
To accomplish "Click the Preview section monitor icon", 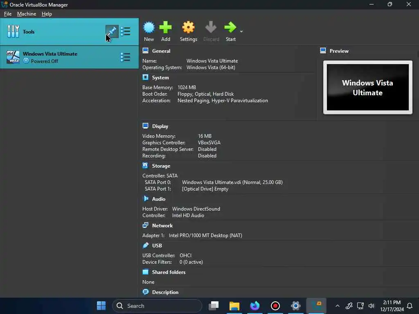I will (x=323, y=50).
